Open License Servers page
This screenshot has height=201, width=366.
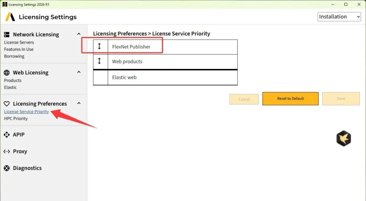pos(19,42)
